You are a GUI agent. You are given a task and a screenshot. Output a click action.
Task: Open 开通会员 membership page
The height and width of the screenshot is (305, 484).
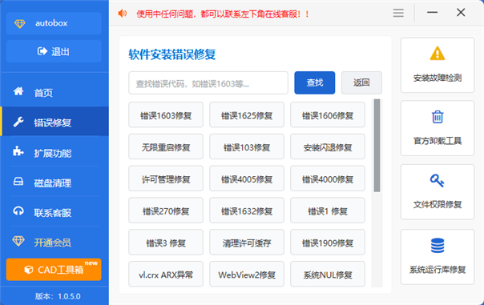pyautogui.click(x=54, y=242)
